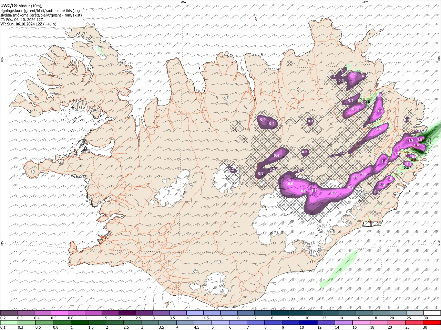Click the darkest purple 2–2.5 swatch in upper legend

click(127, 313)
